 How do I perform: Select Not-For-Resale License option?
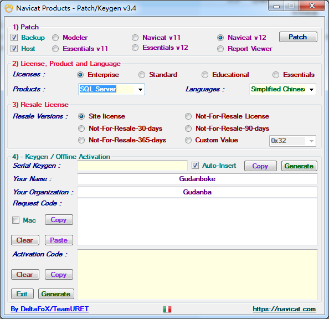188,116
